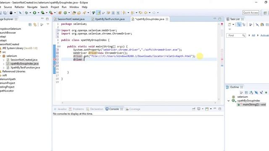Open the Debug button dropdown arrow
The height and width of the screenshot is (151, 269).
pos(30,13)
